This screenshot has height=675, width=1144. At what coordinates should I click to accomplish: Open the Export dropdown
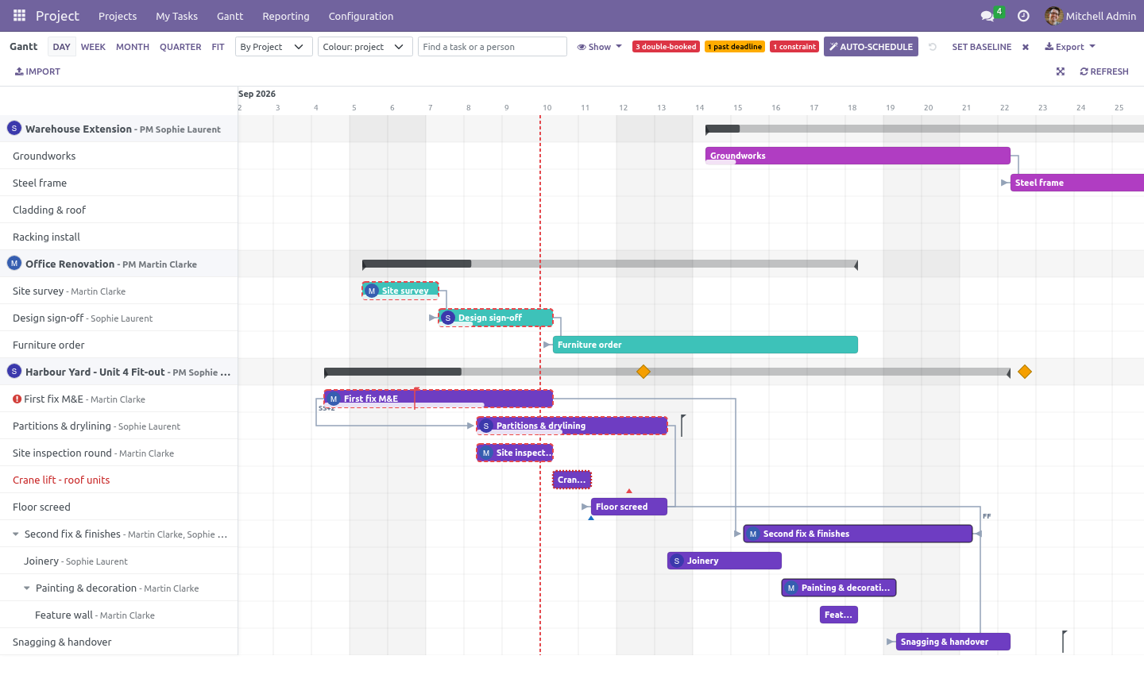click(1070, 47)
